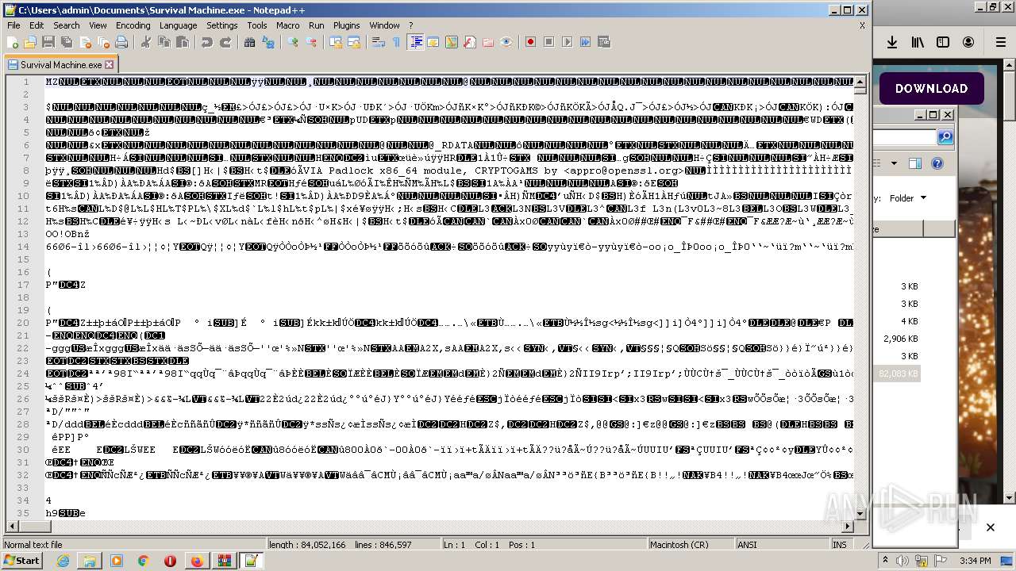
Task: Open the Edit menu
Action: coord(37,25)
